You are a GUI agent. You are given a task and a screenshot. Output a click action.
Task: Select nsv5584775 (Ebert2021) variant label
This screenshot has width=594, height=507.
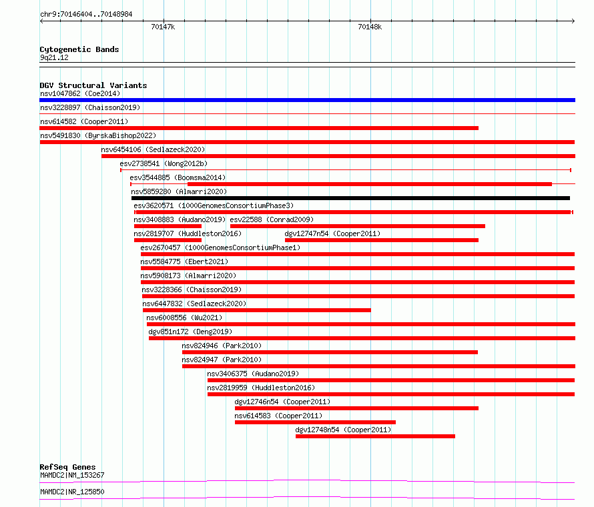coord(184,262)
